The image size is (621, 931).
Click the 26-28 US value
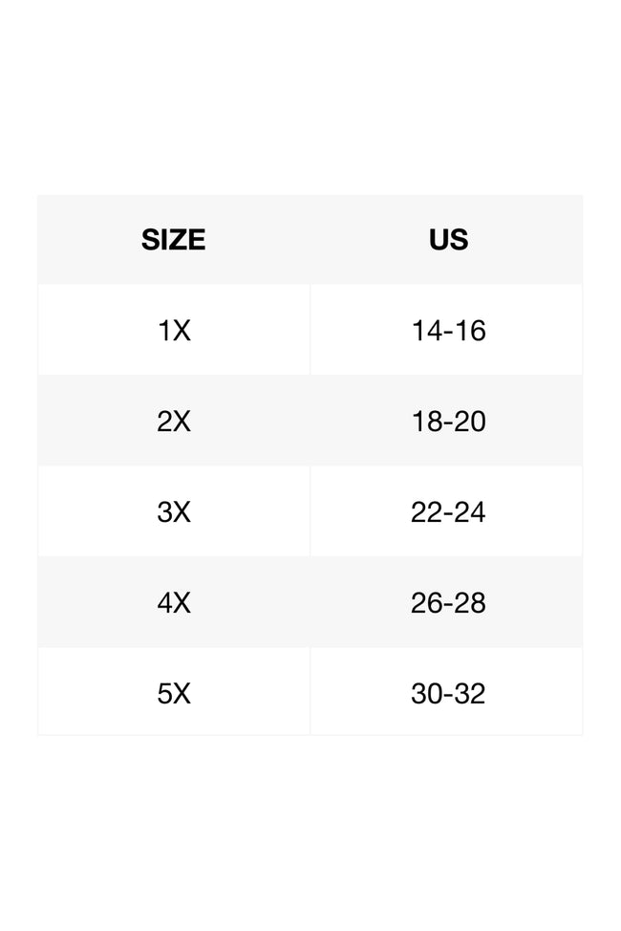(x=448, y=603)
